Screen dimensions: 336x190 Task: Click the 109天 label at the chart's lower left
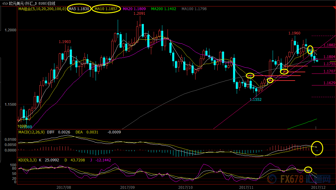22,126
